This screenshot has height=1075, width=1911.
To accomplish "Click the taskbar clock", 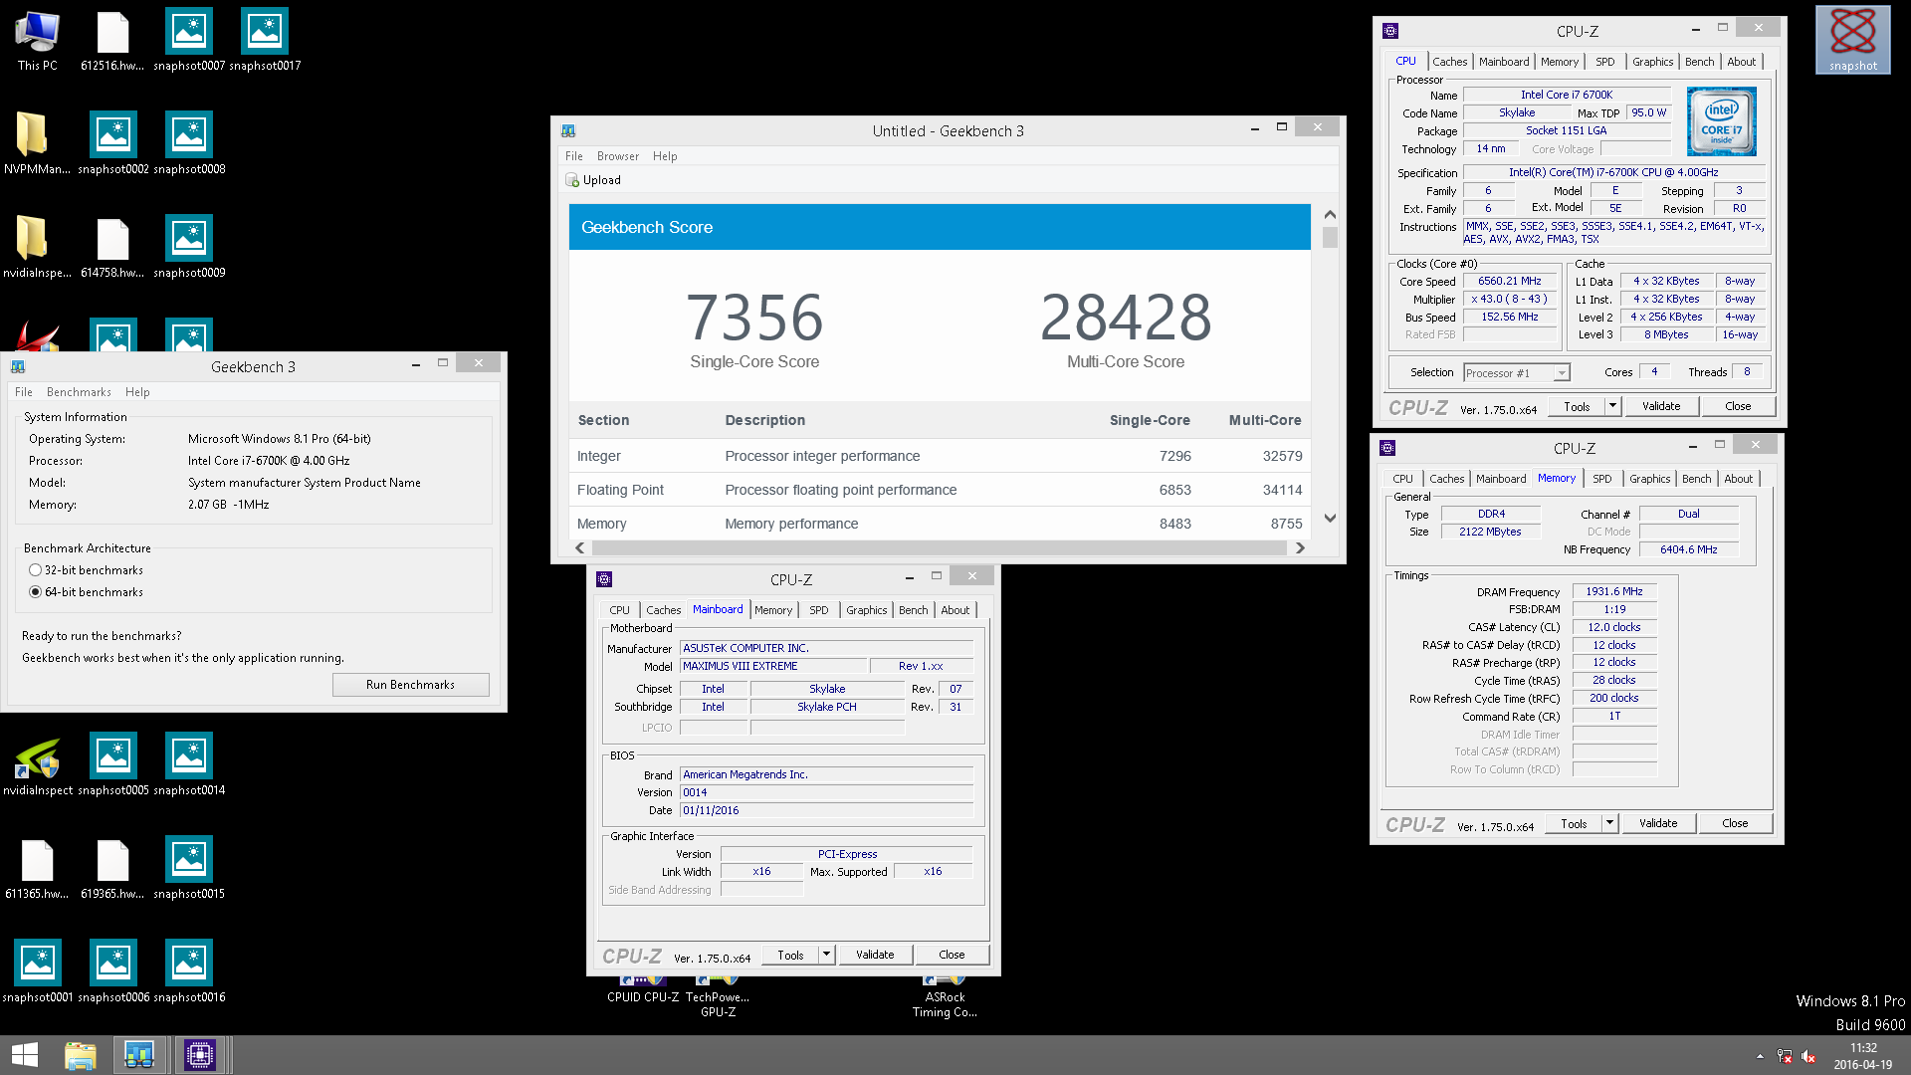I will pos(1863,1056).
